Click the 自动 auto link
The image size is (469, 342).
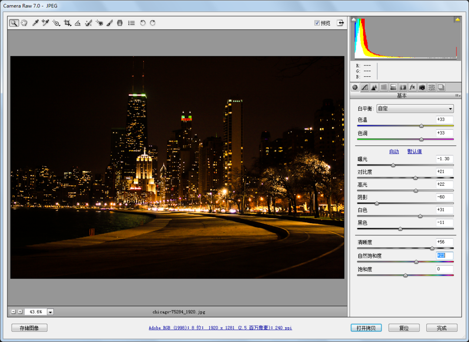(394, 151)
